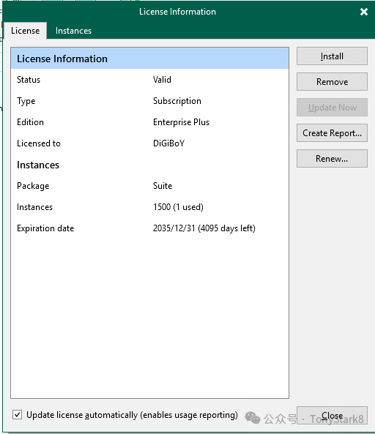Select the Licensed to DiGiBoY row
375x434 pixels.
(149, 143)
